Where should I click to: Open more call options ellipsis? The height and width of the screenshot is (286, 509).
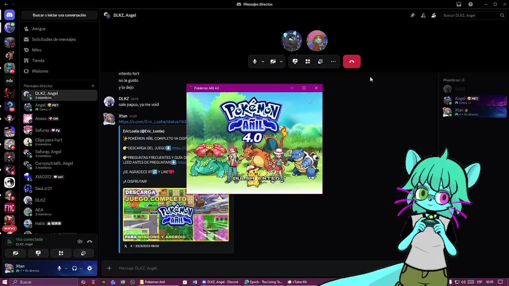coord(333,62)
